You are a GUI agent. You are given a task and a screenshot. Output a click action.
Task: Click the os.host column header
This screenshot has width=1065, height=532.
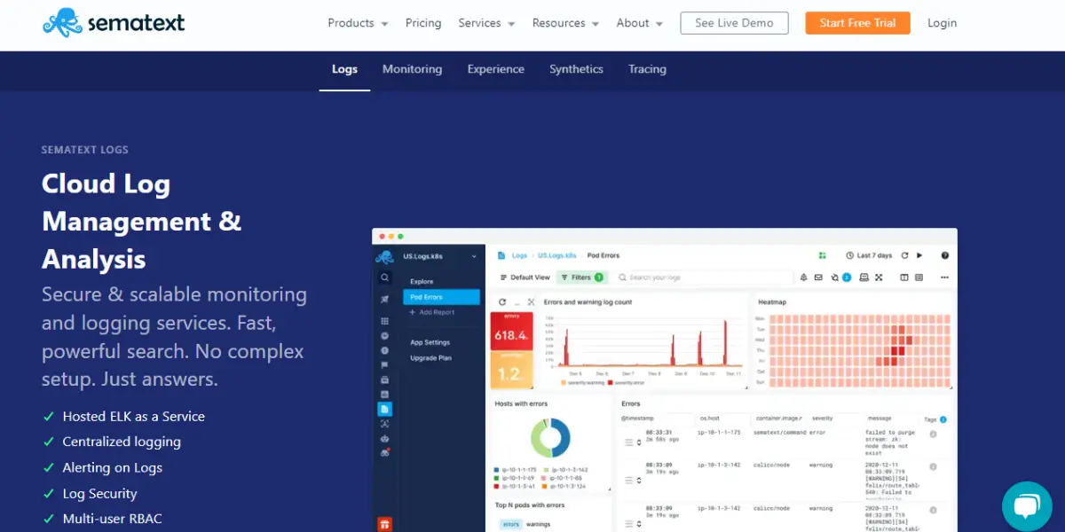[x=710, y=419]
